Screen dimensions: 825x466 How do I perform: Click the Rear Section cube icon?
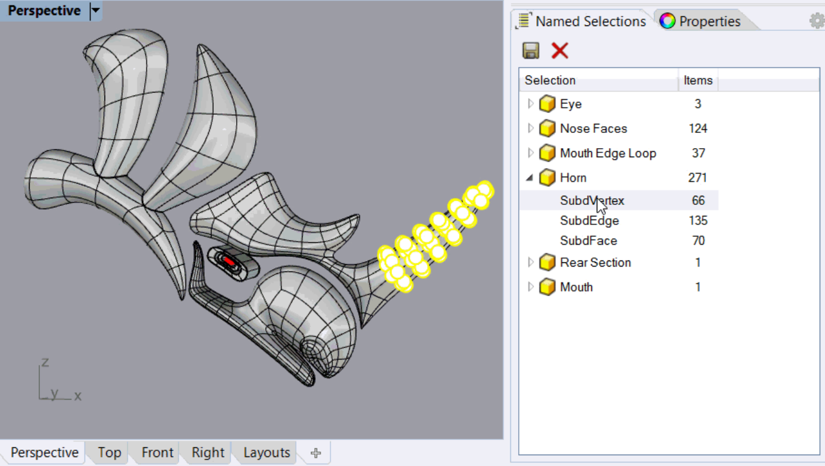click(547, 263)
